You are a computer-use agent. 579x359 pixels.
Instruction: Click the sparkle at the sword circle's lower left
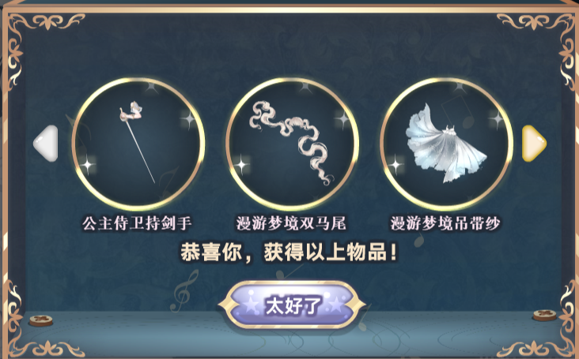(x=88, y=165)
